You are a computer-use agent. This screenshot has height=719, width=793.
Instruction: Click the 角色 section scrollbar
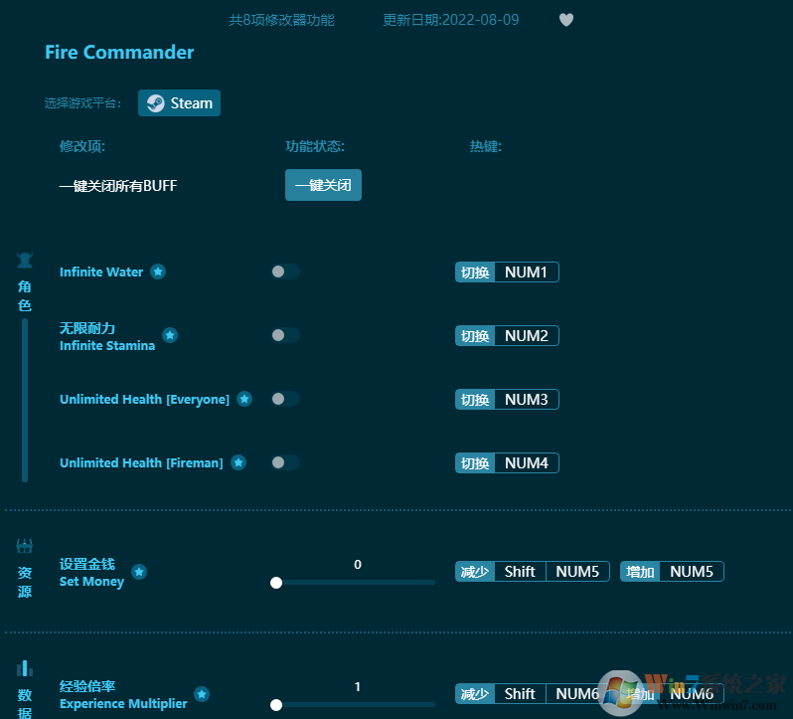coord(25,400)
